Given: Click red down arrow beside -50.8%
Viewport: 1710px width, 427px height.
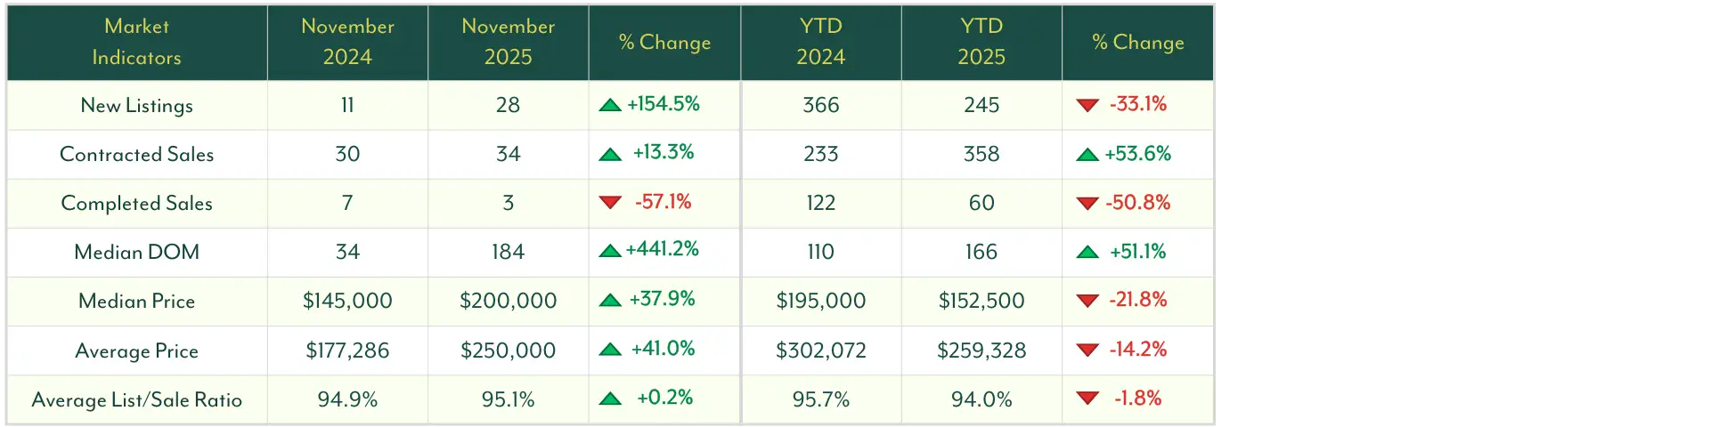Looking at the screenshot, I should click(x=1087, y=204).
